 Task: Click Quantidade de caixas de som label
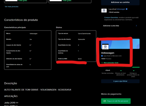[x=14, y=66]
